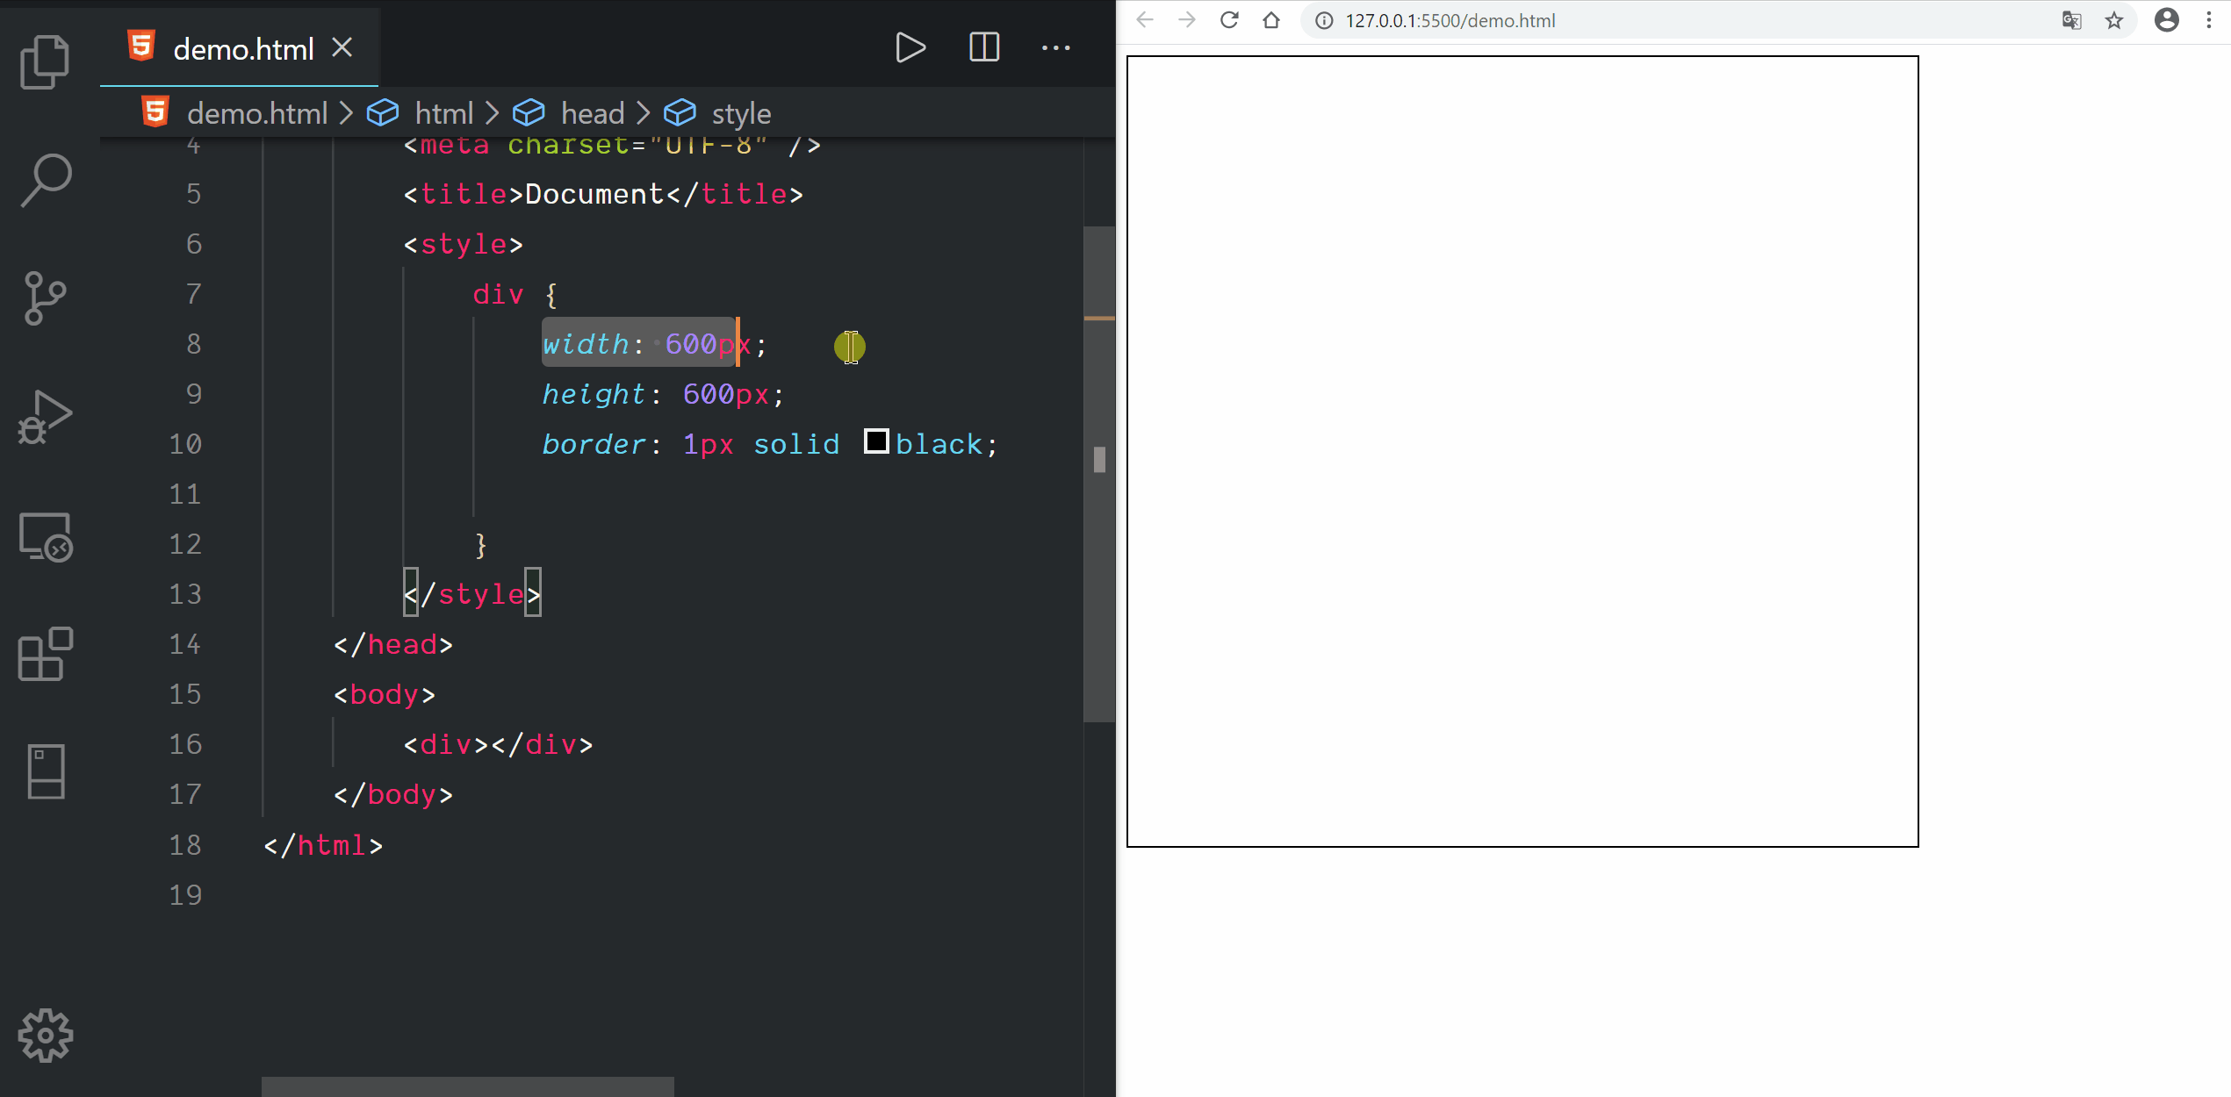Open the Extensions view
This screenshot has height=1097, width=2231.
coord(45,654)
